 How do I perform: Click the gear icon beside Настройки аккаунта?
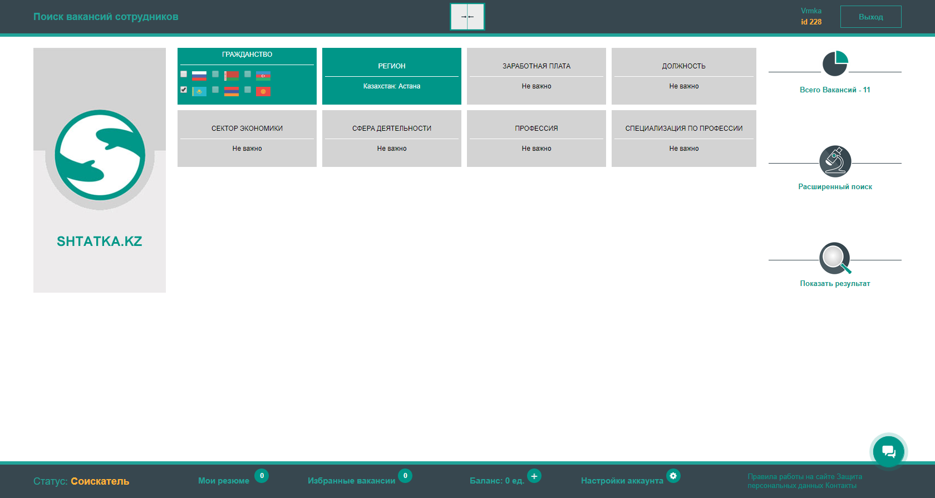673,476
